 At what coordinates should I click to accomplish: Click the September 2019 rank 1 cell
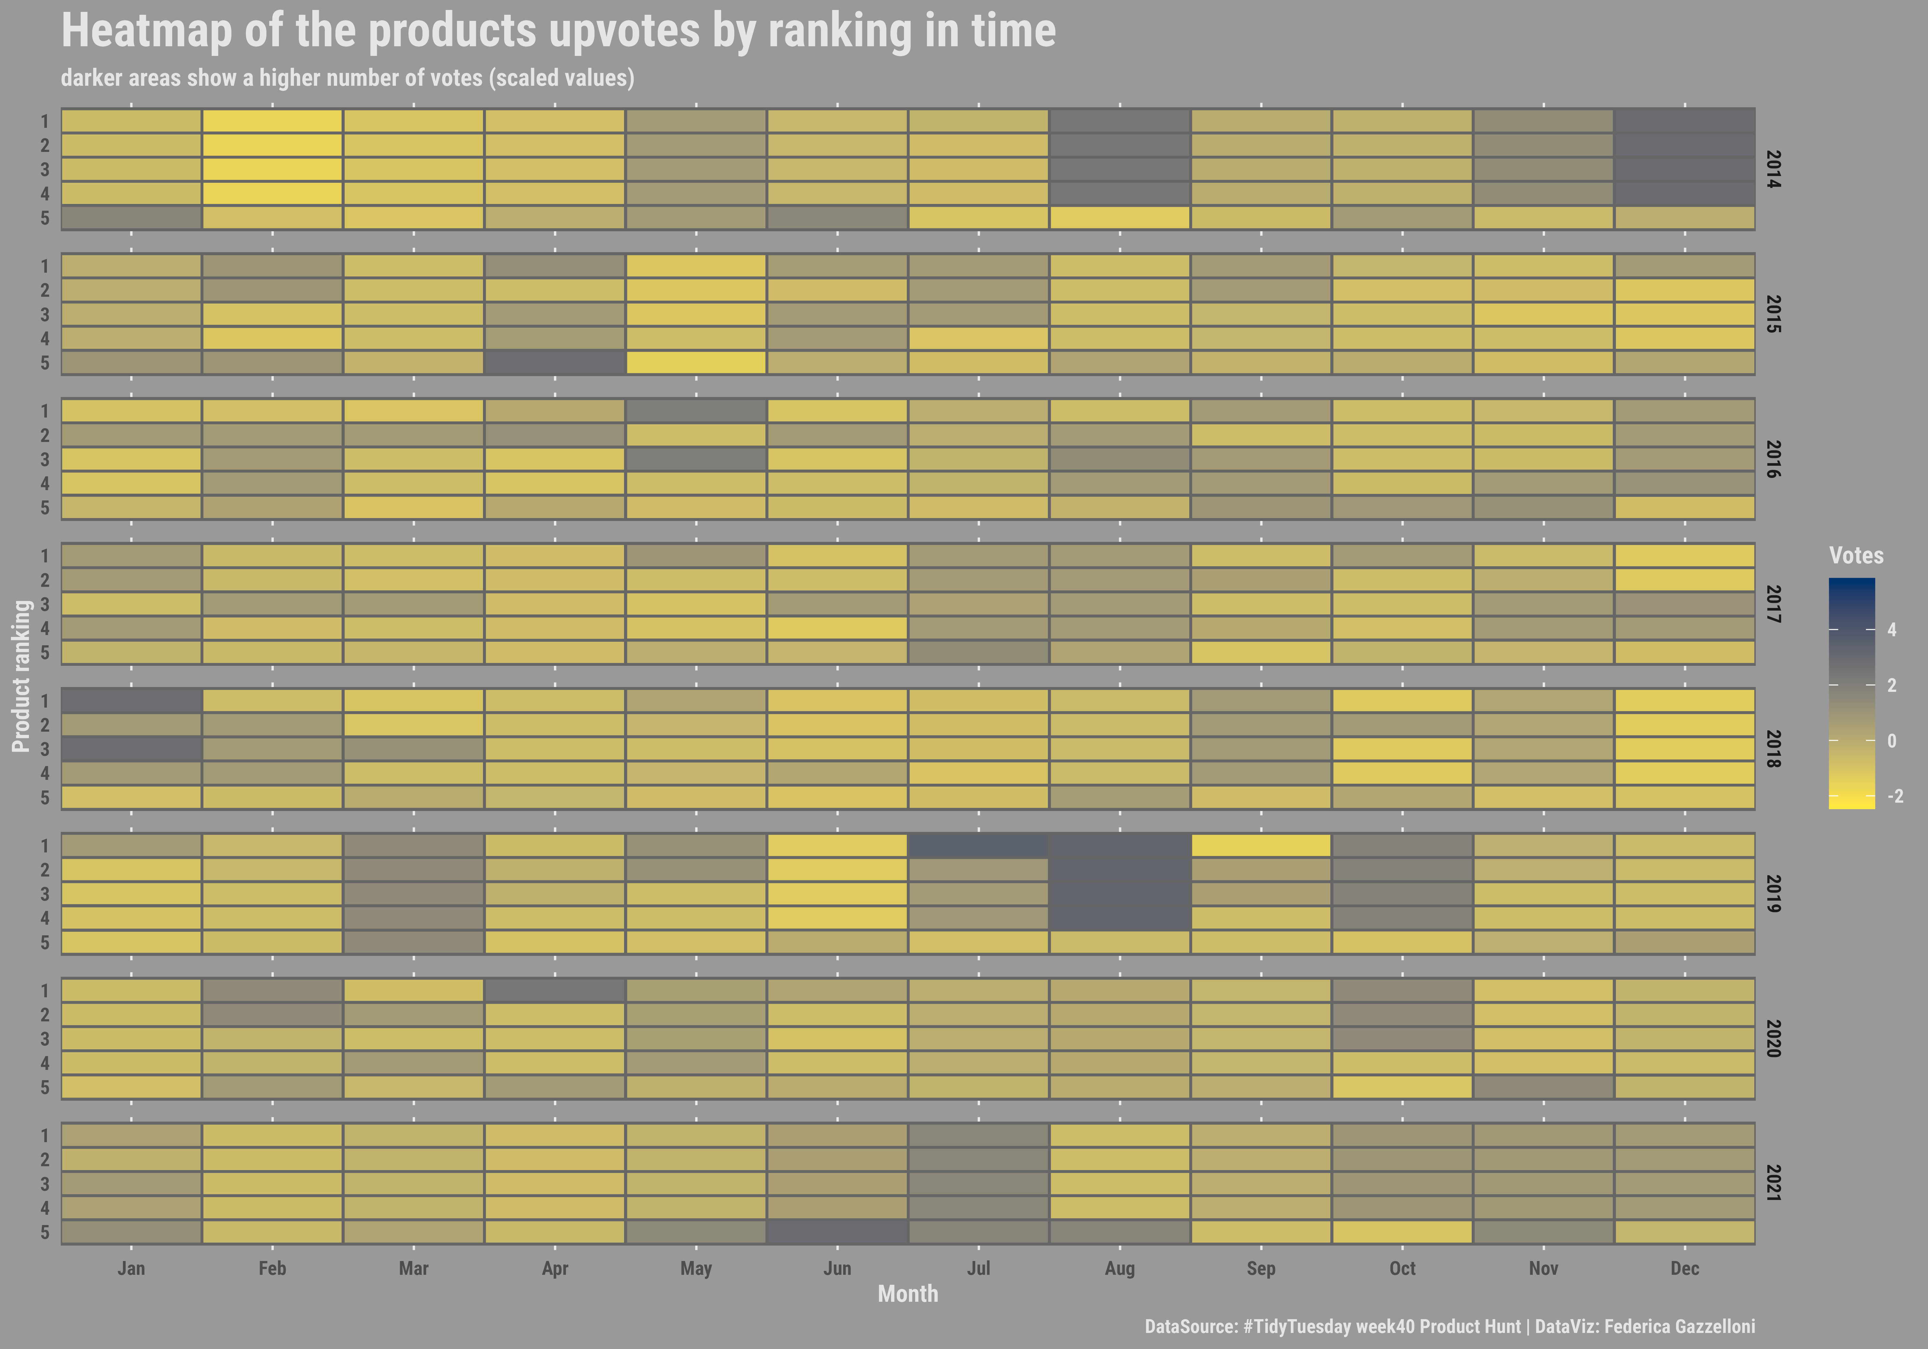click(1260, 845)
